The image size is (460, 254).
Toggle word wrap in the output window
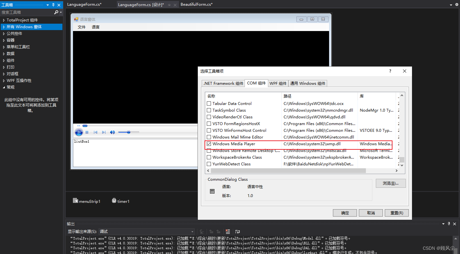pos(237,231)
